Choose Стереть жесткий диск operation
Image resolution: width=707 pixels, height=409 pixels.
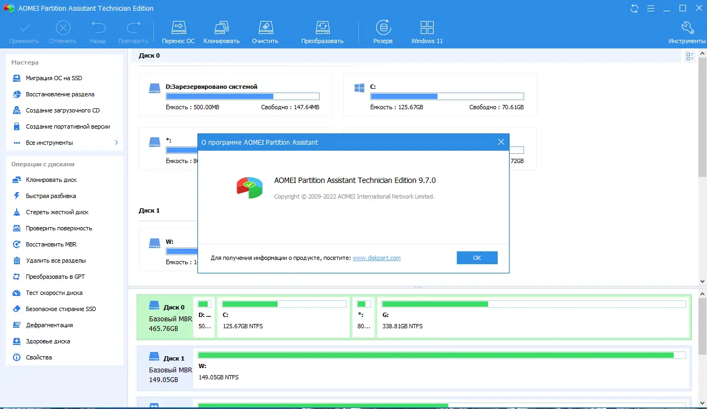click(x=57, y=212)
